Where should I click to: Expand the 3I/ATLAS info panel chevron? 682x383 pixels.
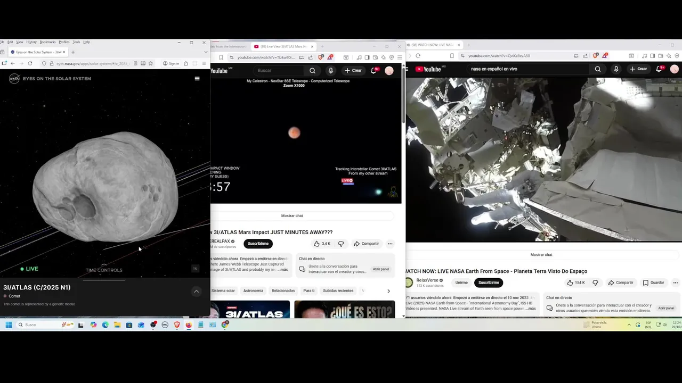[x=196, y=291]
